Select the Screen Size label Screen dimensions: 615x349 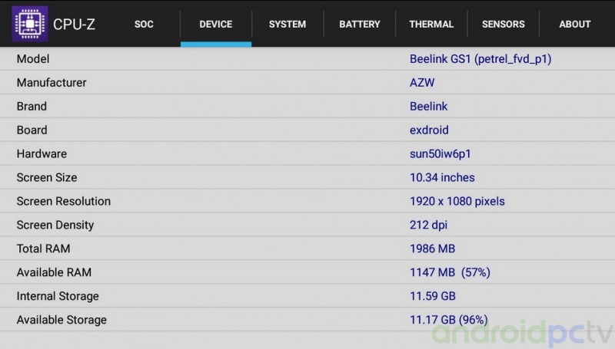pos(47,178)
